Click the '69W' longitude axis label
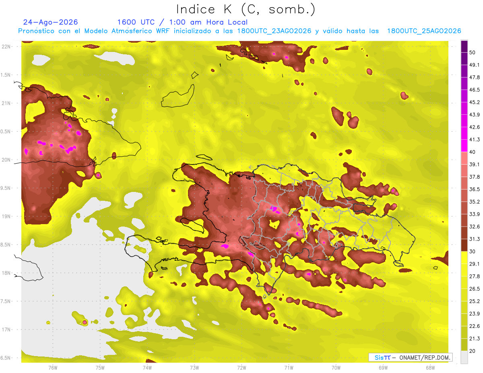Image resolution: width=483 pixels, height=373 pixels. [383, 368]
